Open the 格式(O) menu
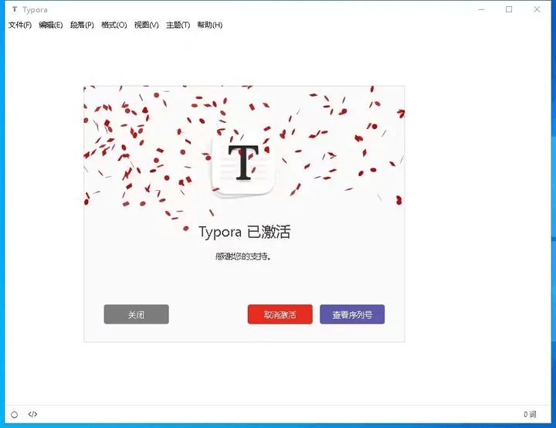This screenshot has width=556, height=428. tap(114, 25)
